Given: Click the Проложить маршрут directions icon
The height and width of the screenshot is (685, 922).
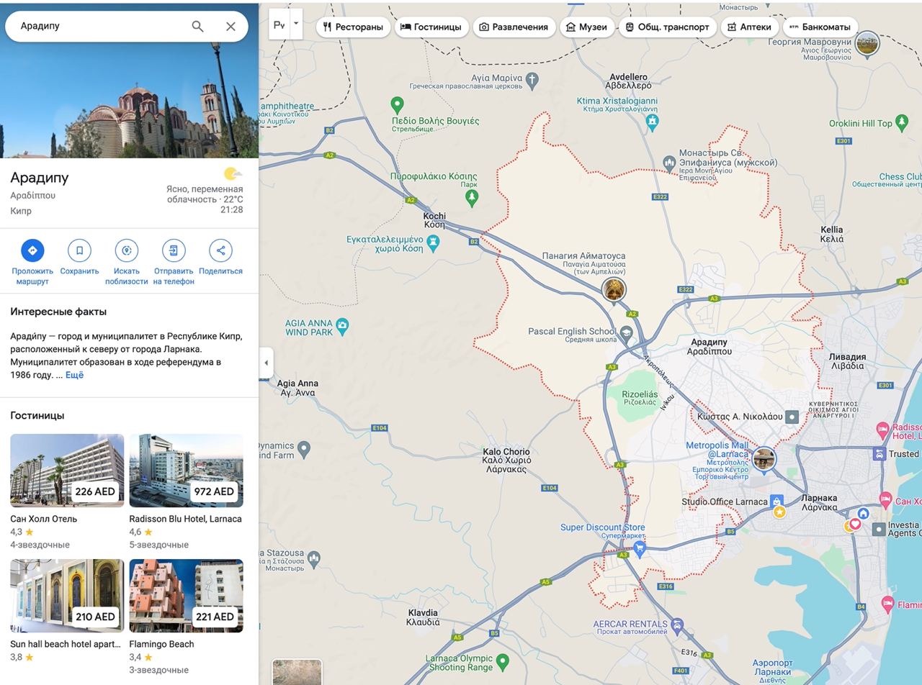Looking at the screenshot, I should pyautogui.click(x=32, y=250).
